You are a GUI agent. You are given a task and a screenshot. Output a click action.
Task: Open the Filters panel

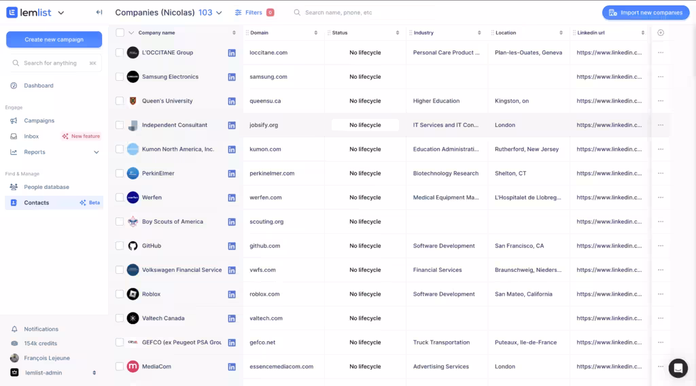point(254,12)
